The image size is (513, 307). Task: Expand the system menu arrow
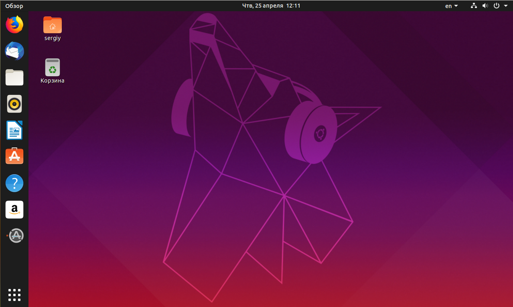coord(505,6)
